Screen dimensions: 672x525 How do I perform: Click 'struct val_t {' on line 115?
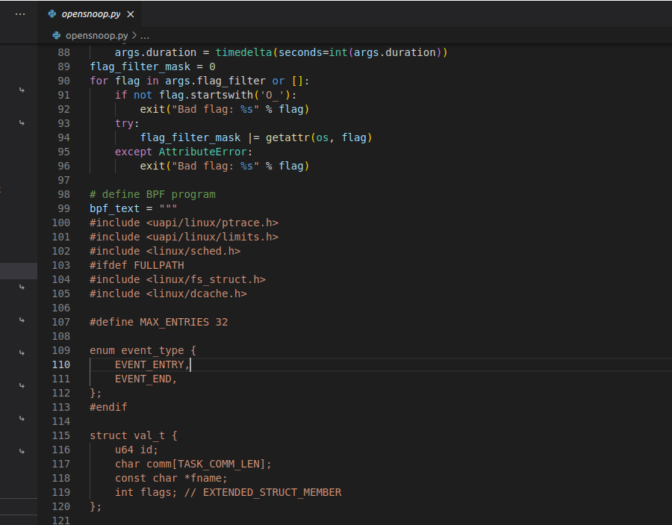click(x=134, y=436)
